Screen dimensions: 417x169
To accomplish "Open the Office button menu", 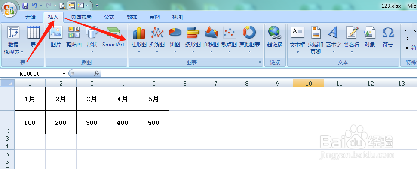I will (x=9, y=9).
